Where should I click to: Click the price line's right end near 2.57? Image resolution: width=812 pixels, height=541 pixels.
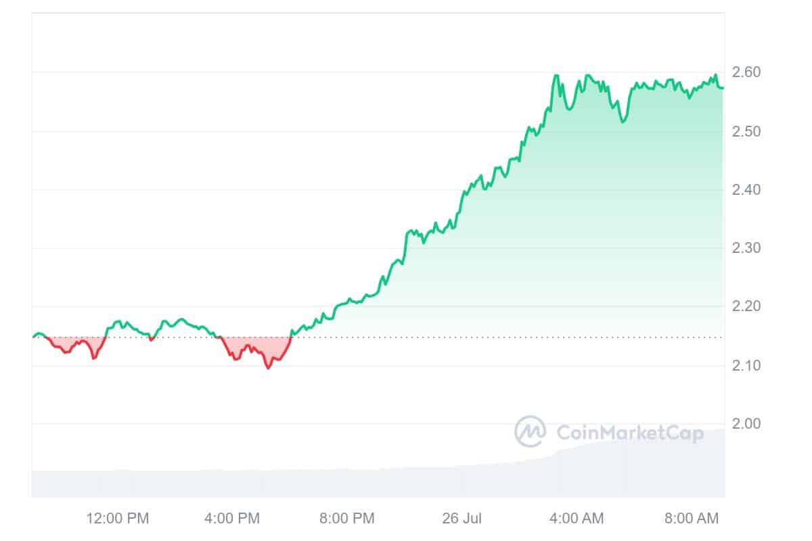pyautogui.click(x=722, y=88)
